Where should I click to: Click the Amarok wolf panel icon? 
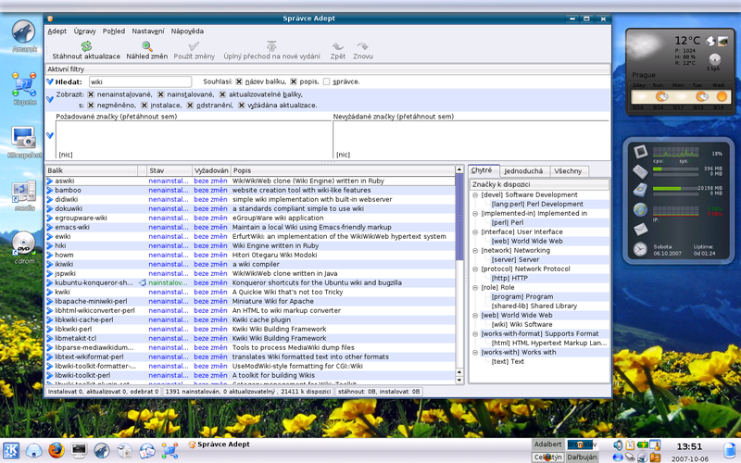click(102, 450)
